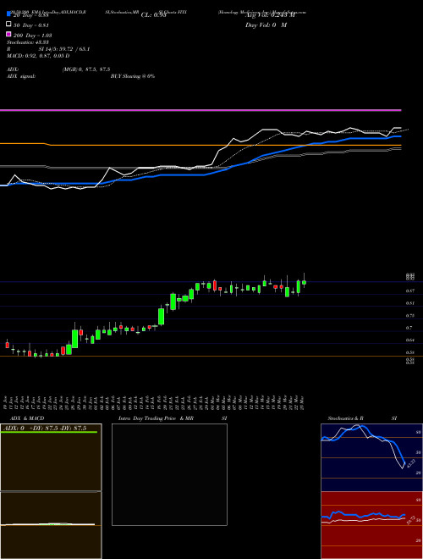This screenshot has width=423, height=559.
Task: Click the 'MACD: 0.92, 0.87, 0.05 D' line
Action: coord(38,56)
